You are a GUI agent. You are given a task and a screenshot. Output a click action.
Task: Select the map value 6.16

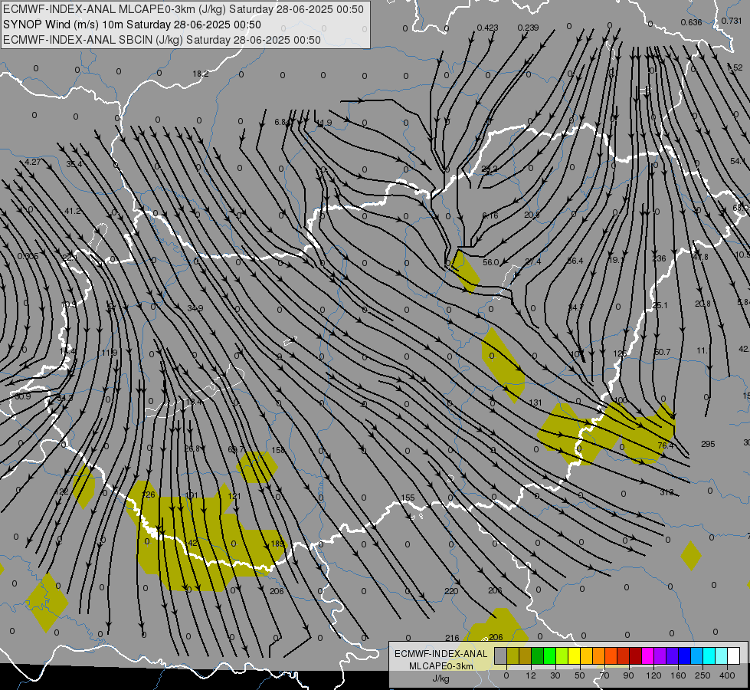point(490,215)
